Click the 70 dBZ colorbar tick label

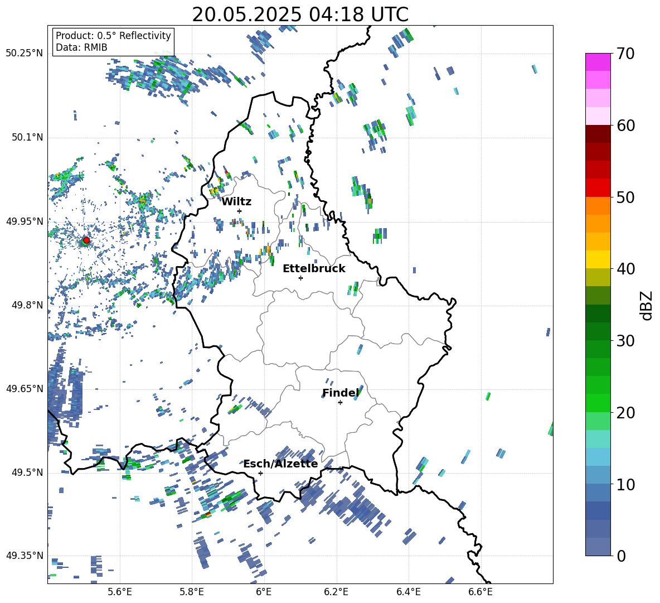point(626,54)
